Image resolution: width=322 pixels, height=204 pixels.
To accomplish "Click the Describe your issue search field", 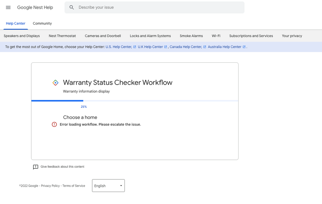I will point(154,8).
